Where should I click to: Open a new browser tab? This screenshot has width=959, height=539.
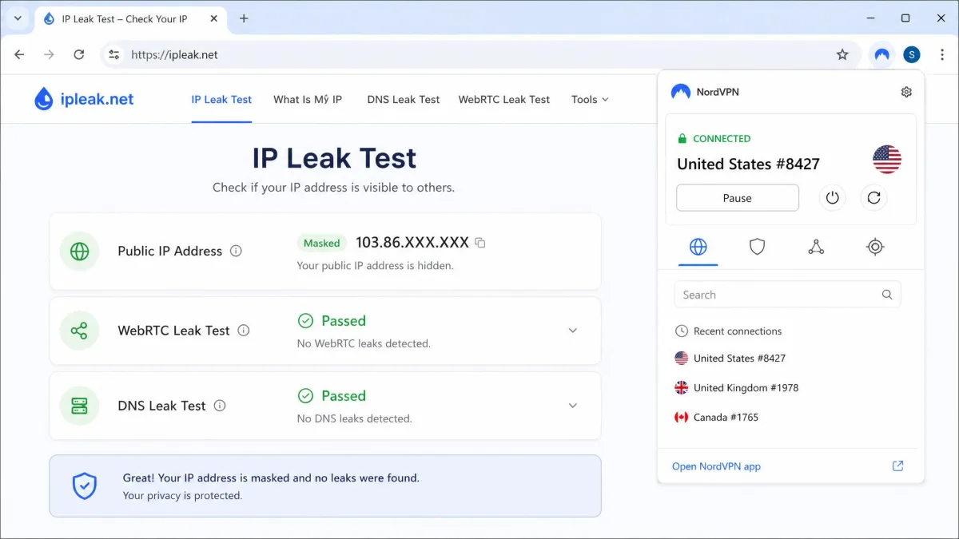coord(244,18)
